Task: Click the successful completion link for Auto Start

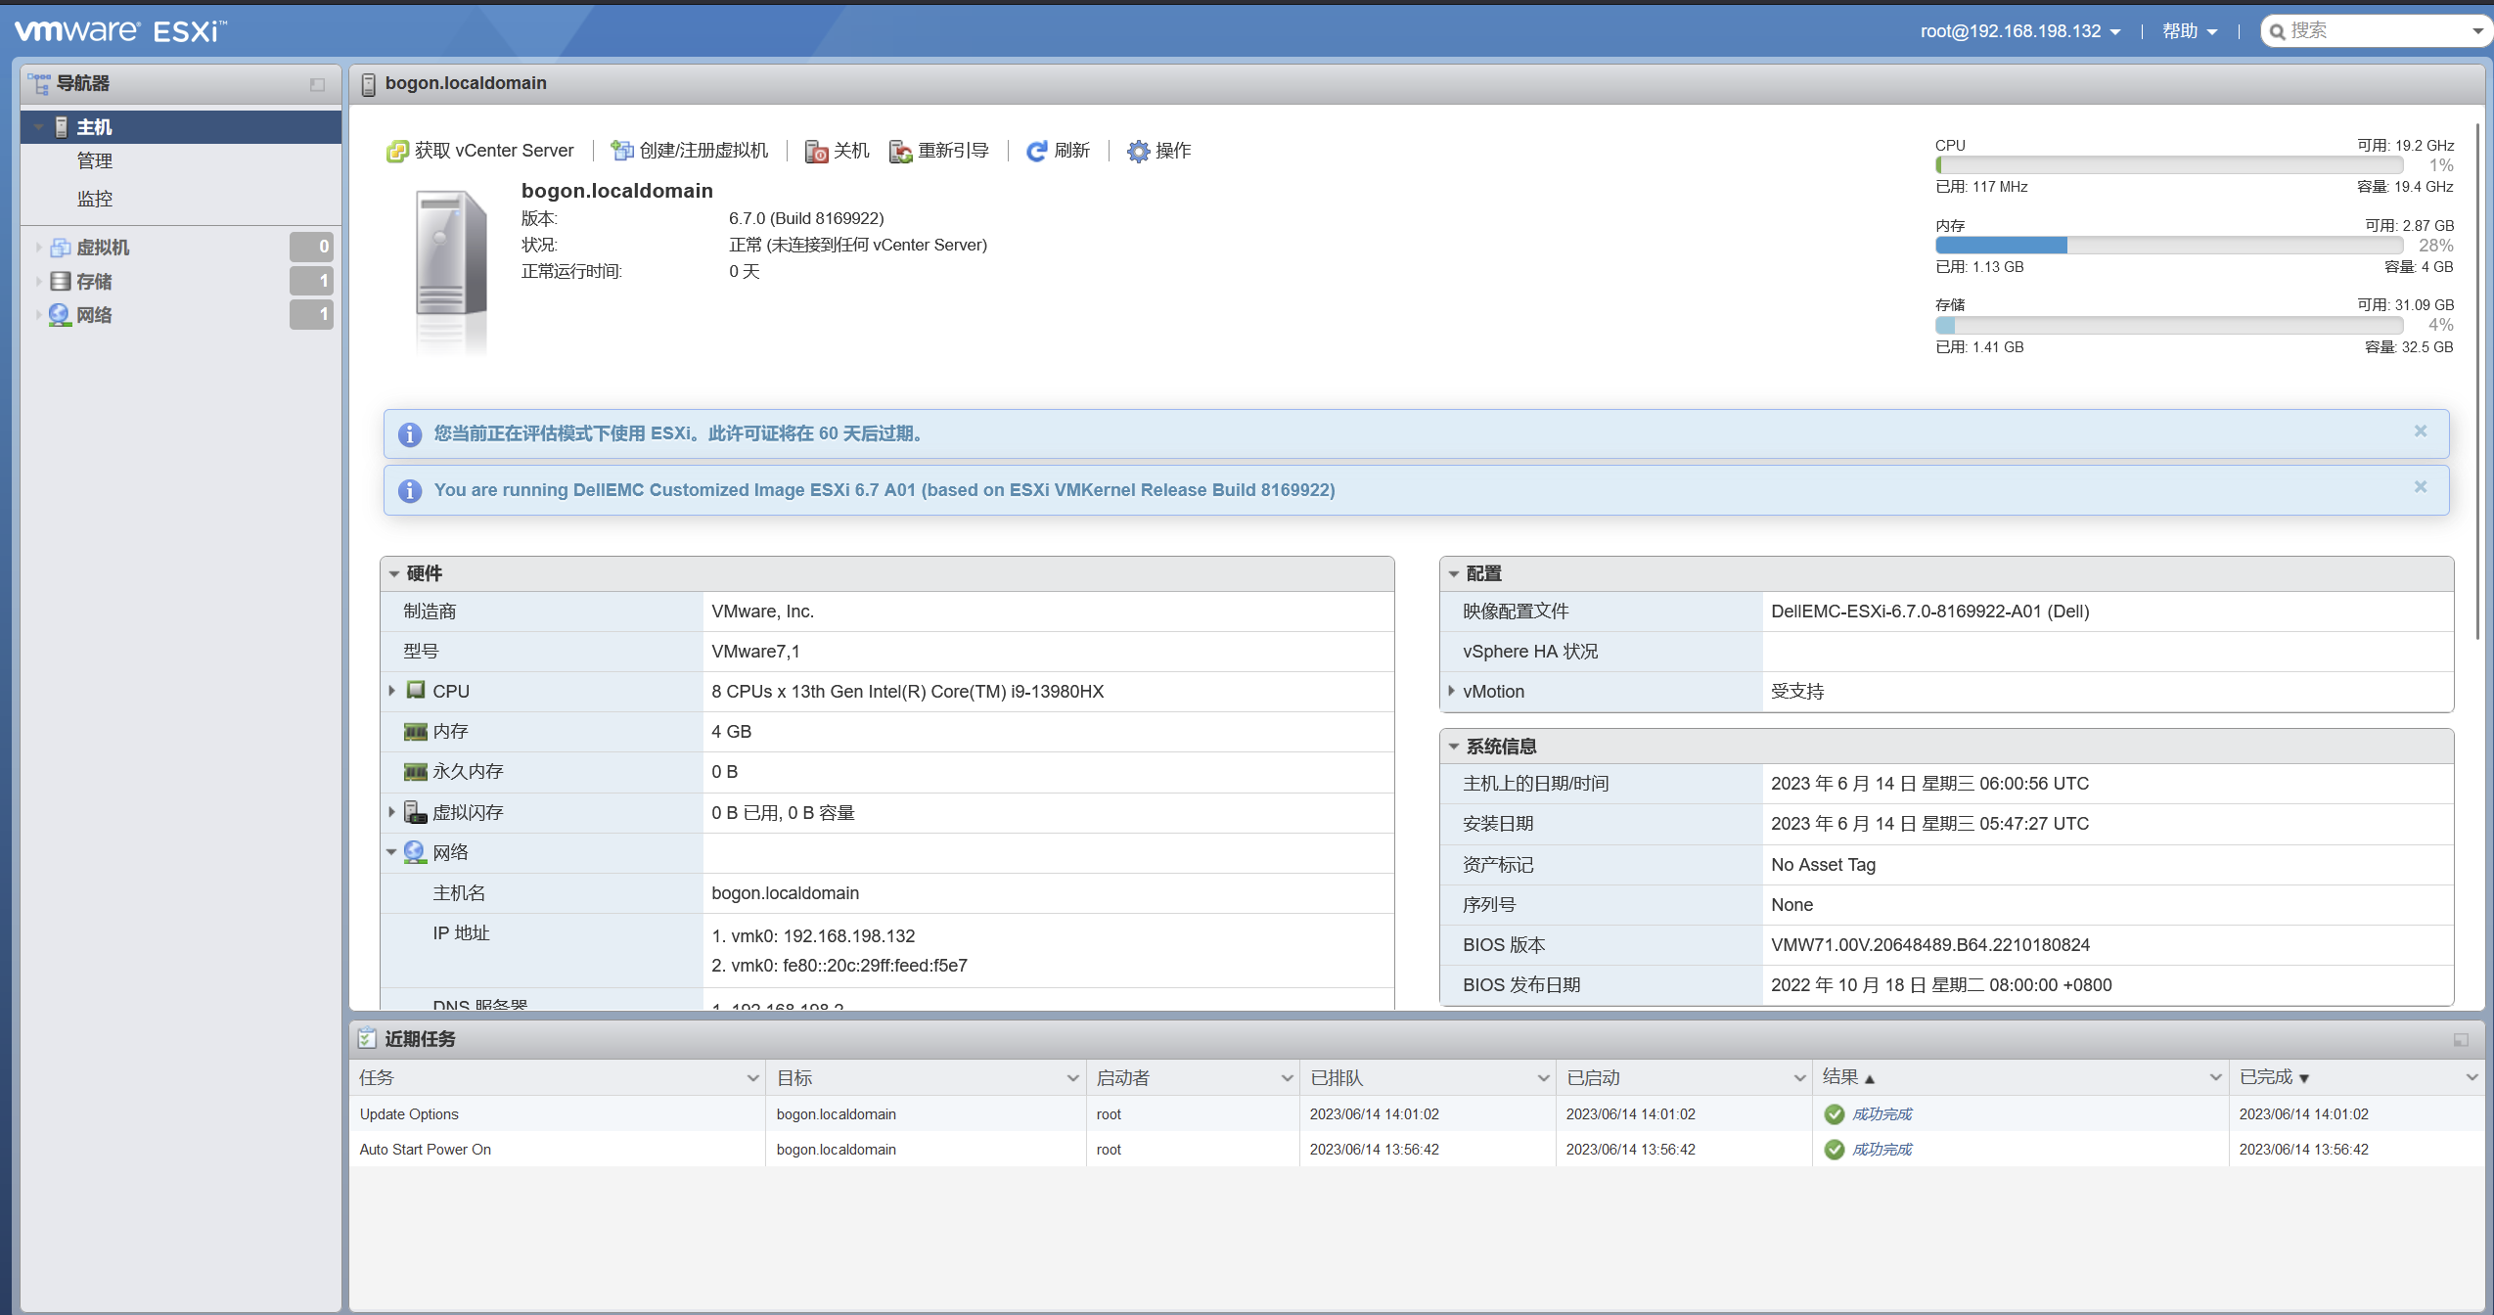Action: [x=1882, y=1150]
